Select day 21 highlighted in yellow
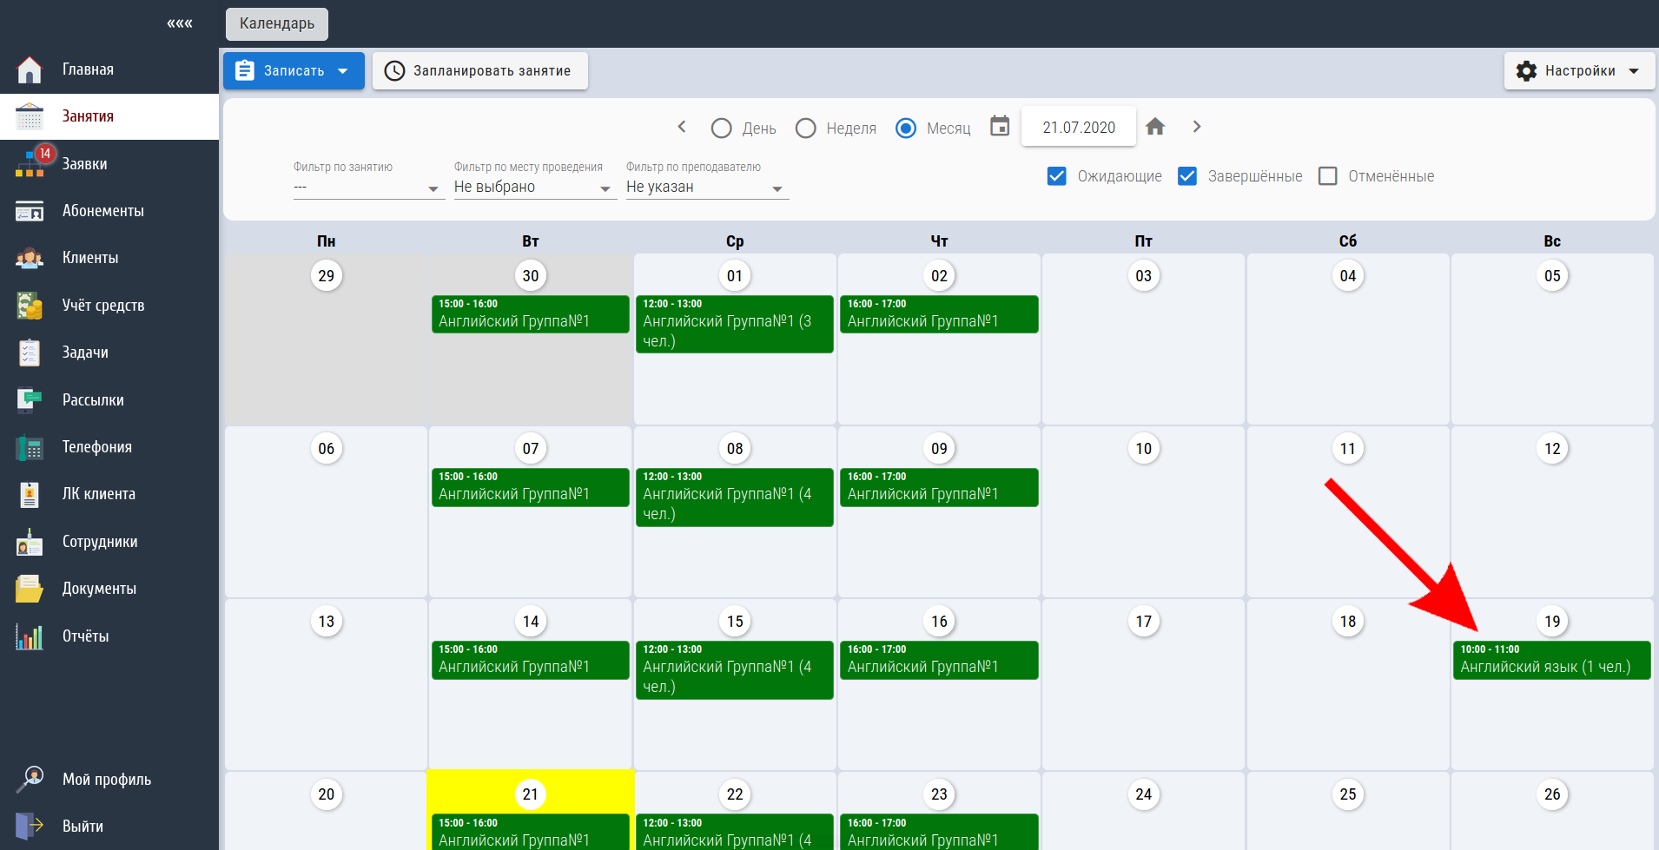This screenshot has width=1659, height=850. (531, 794)
